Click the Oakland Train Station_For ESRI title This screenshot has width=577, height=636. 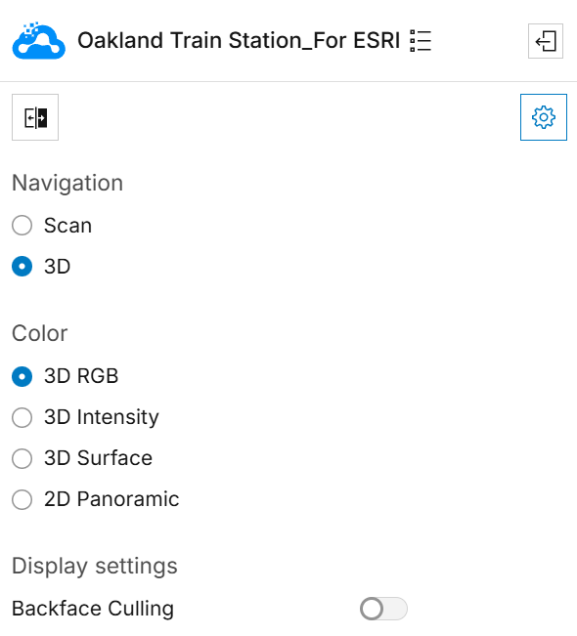[239, 41]
